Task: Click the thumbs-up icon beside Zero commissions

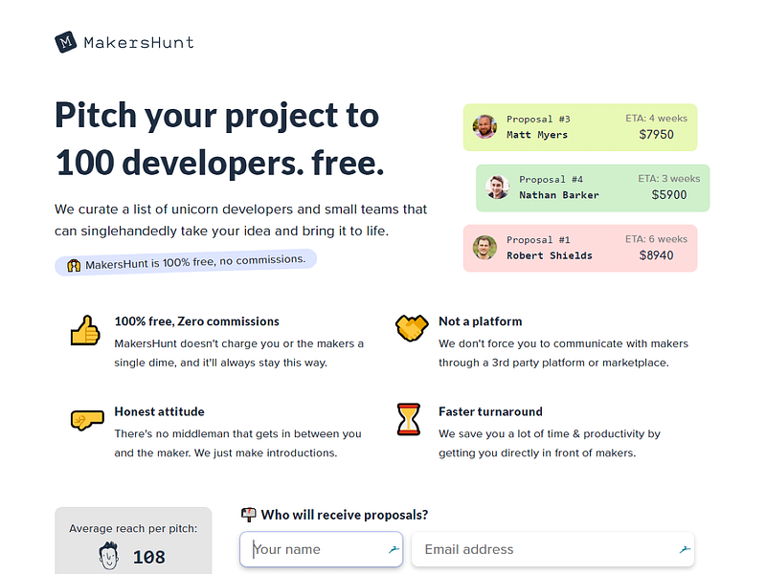Action: pyautogui.click(x=85, y=330)
